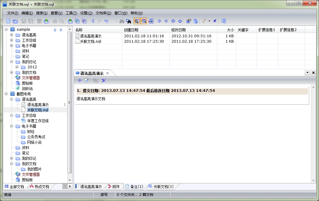Click the double blue left arrow icon
Image resolution: width=319 pixels, height=201 pixels.
click(173, 21)
